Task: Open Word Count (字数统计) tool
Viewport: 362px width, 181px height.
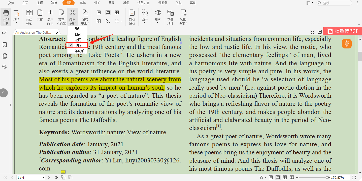Action: (170, 17)
